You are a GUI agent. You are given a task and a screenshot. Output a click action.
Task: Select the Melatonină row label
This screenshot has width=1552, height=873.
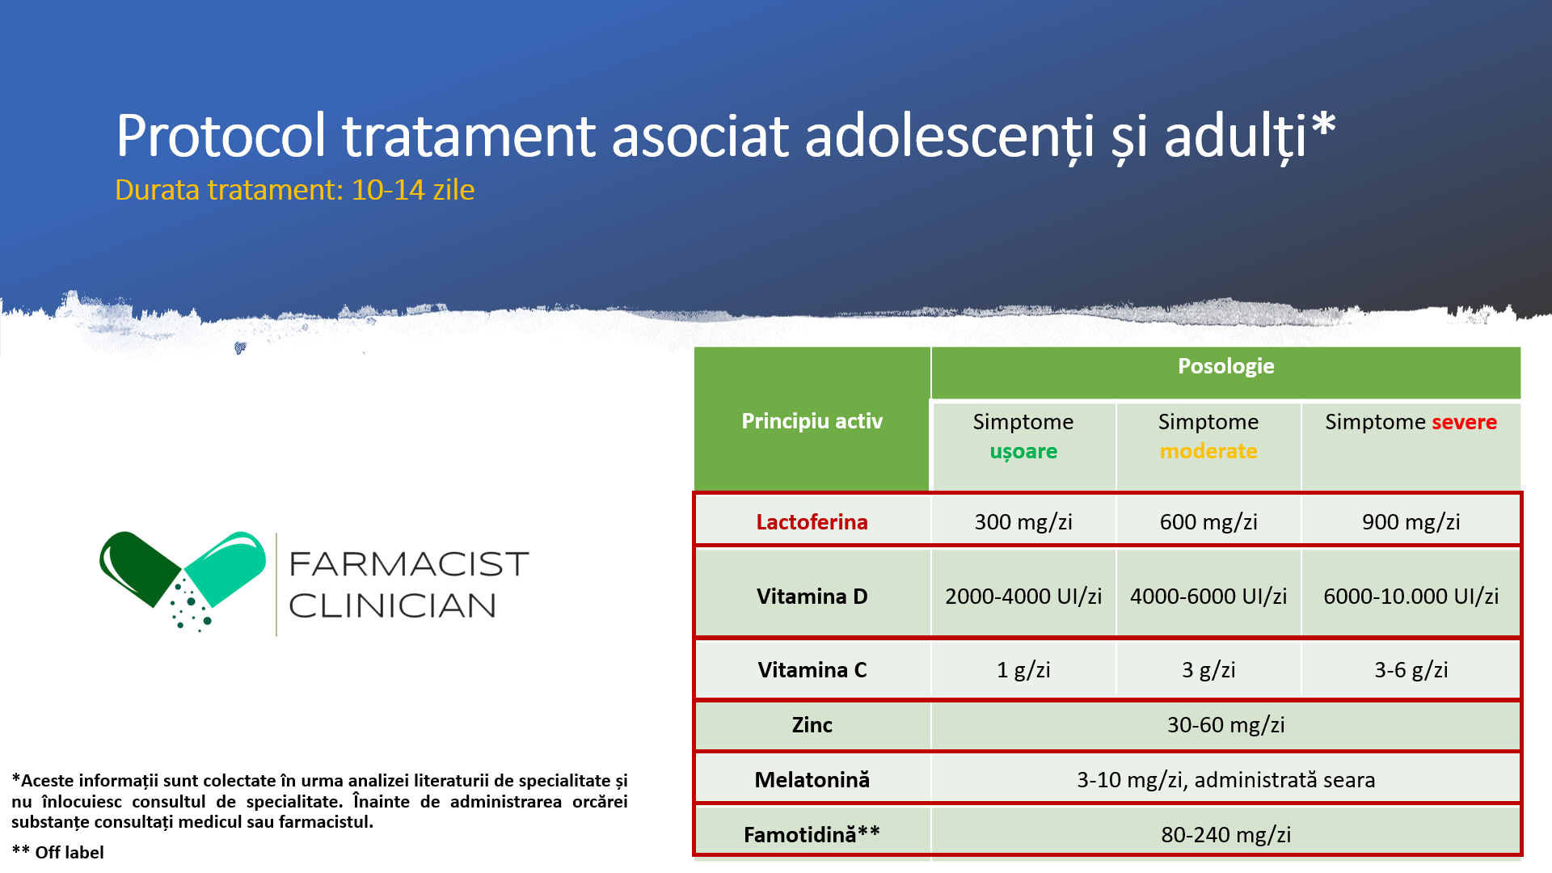click(812, 780)
